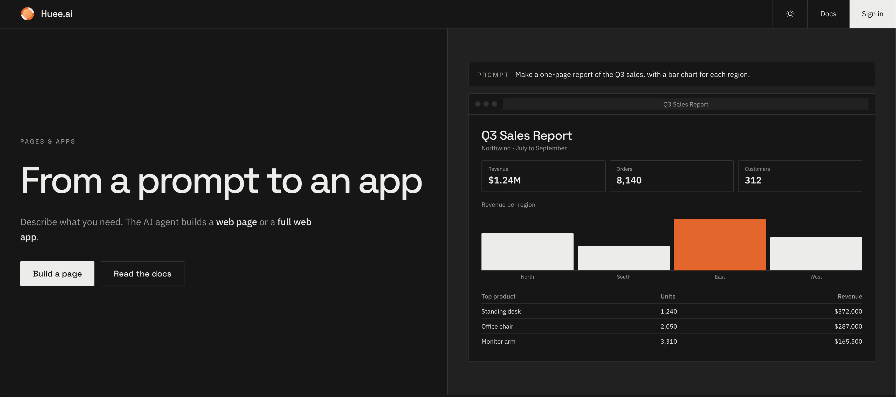Open the Revenue $1.24M stat card
This screenshot has width=896, height=397.
pyautogui.click(x=543, y=176)
